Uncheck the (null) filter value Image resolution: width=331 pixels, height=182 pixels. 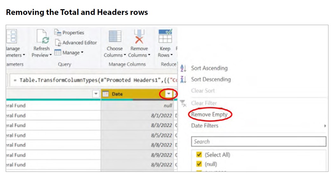click(x=199, y=164)
